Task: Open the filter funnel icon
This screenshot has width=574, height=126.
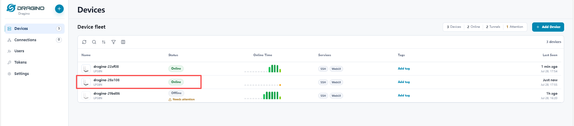Action: [113, 42]
